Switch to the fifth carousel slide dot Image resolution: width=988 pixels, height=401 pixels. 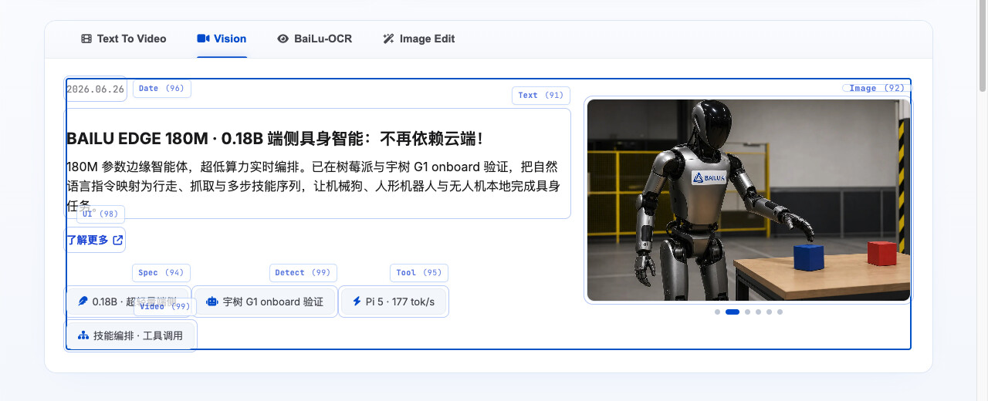770,312
